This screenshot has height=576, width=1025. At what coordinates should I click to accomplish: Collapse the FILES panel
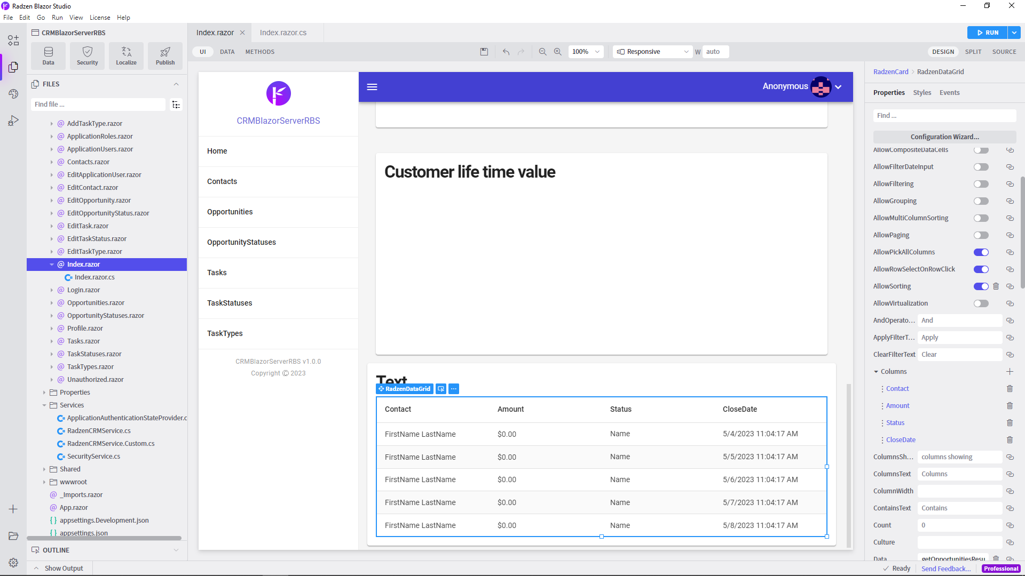[176, 84]
